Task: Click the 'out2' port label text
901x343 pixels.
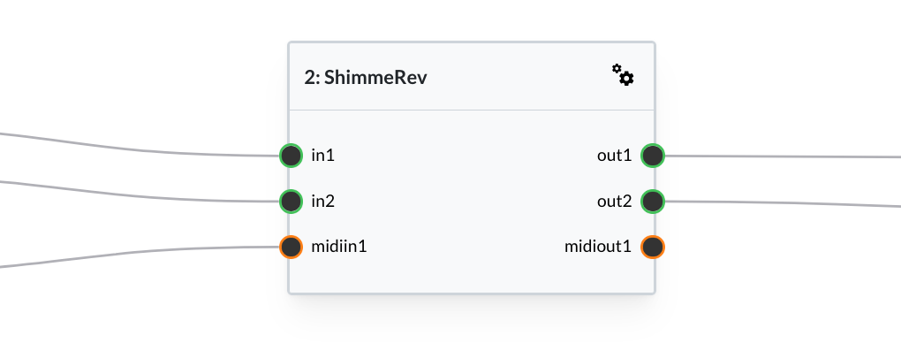Action: pos(614,202)
